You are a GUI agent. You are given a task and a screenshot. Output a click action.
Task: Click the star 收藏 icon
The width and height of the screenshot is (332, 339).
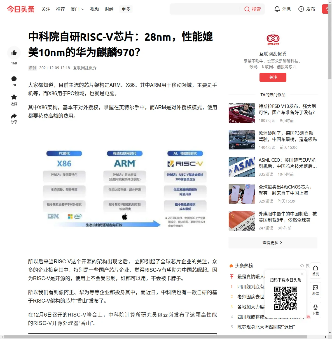pos(14,97)
